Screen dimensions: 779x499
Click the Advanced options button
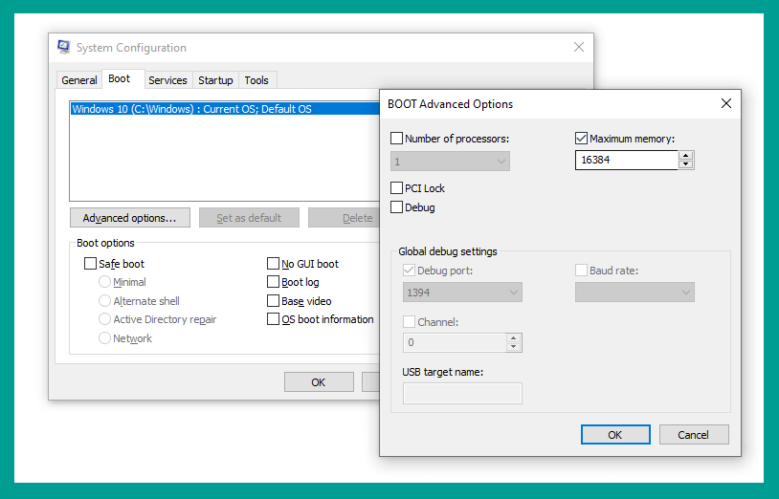point(129,218)
